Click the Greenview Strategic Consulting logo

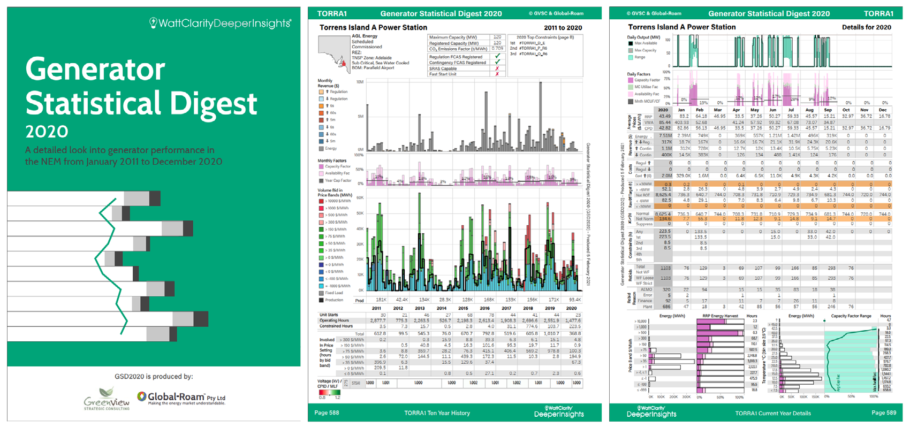[107, 399]
